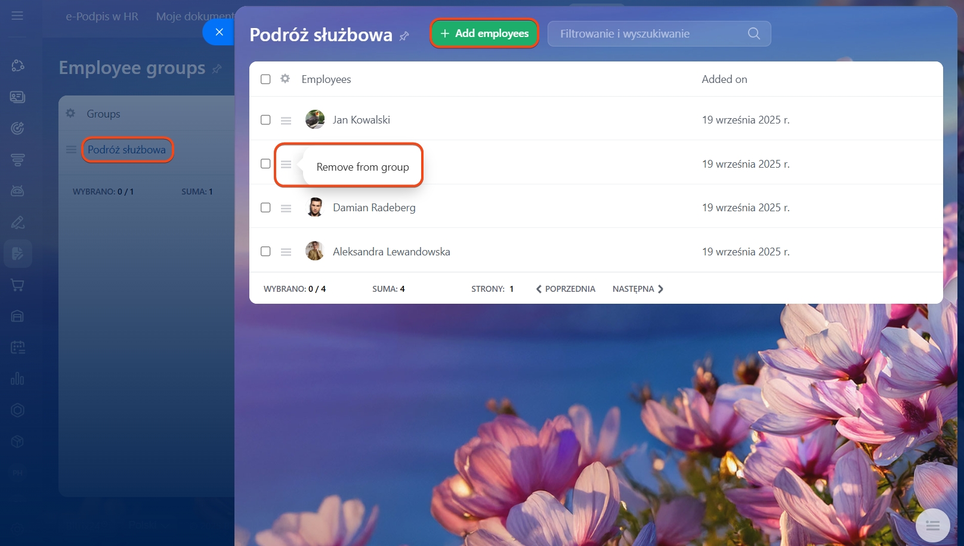This screenshot has width=964, height=546.
Task: Check the box for Damian Radeberg
Action: point(265,208)
